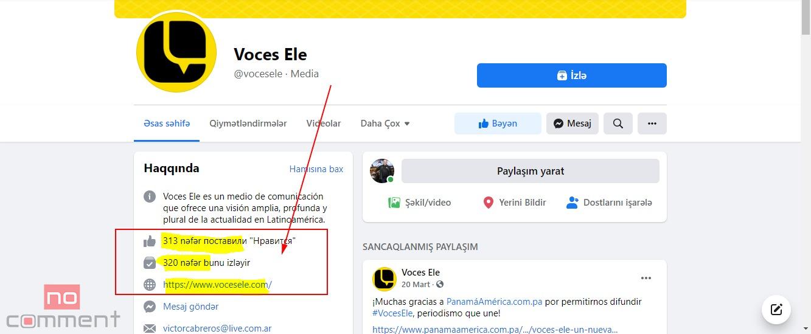Open pinned post three-dots options

click(x=646, y=278)
